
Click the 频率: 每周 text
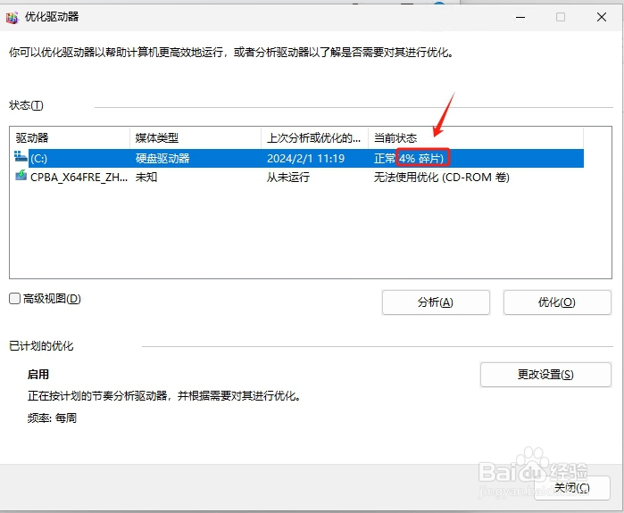(52, 418)
